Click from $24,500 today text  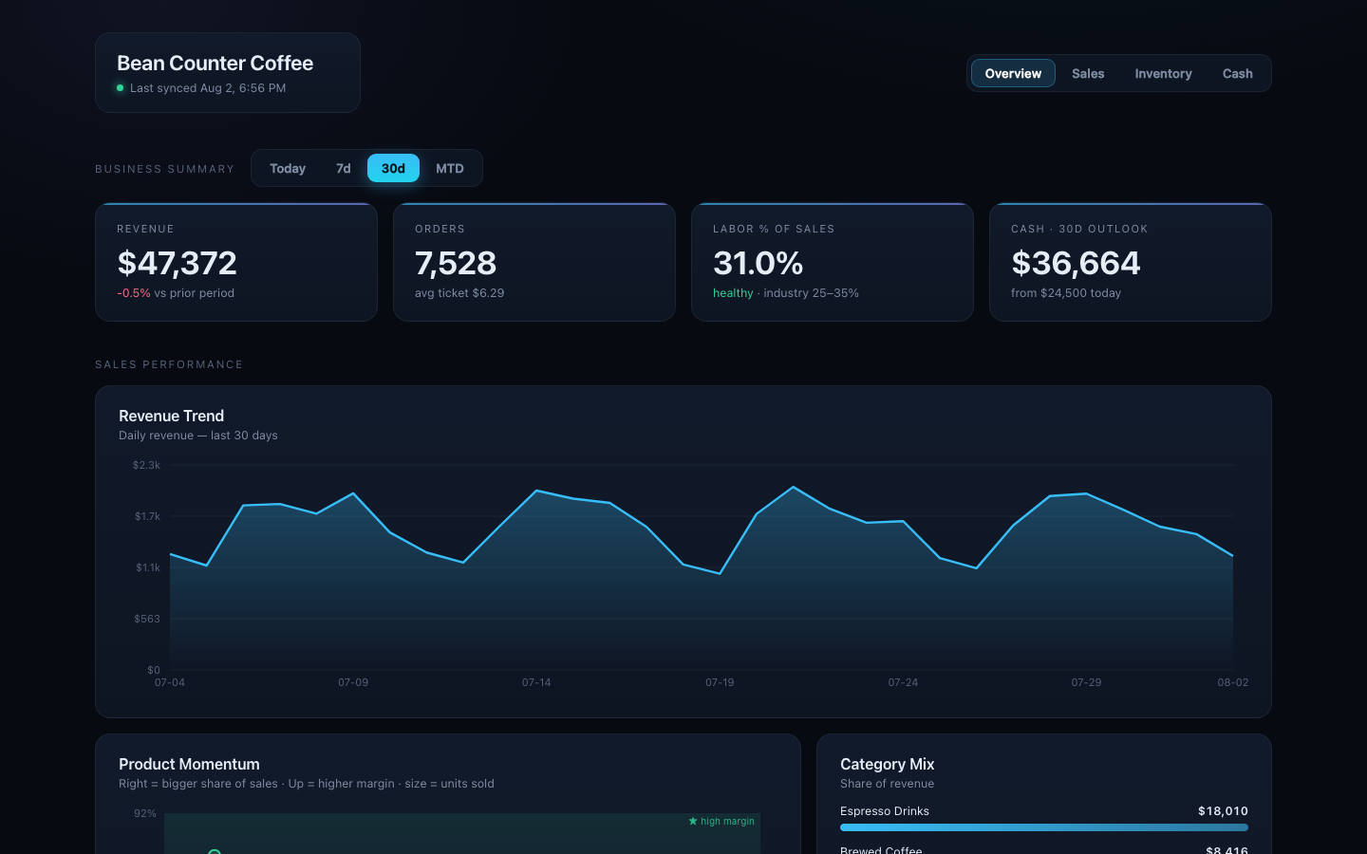pos(1066,293)
